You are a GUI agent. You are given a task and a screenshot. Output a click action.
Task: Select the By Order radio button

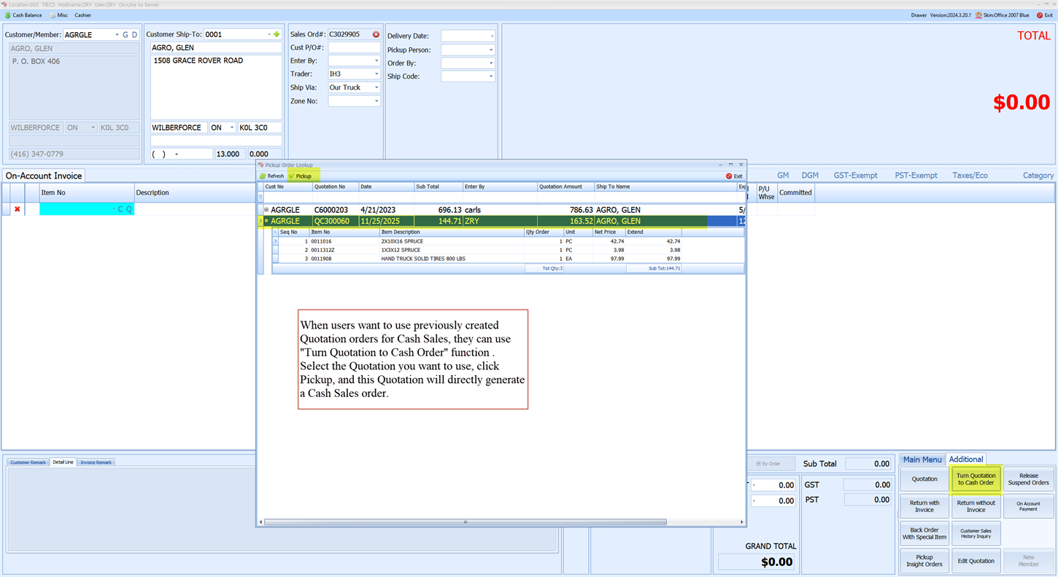[x=757, y=463]
